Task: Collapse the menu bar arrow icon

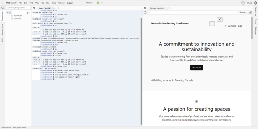Action: click(3, 3)
